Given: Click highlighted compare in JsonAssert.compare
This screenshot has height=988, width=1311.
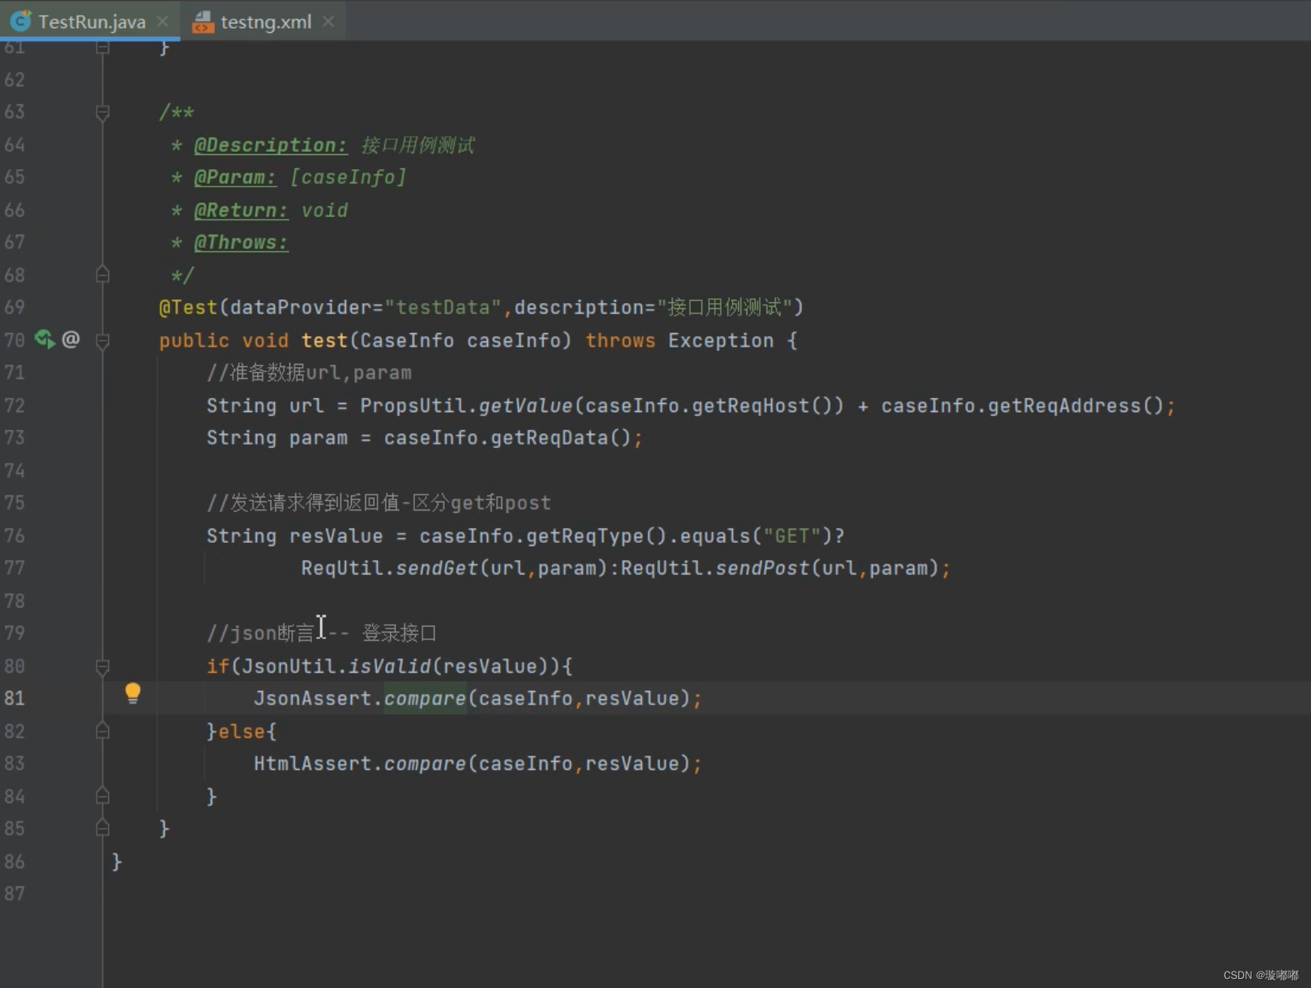Looking at the screenshot, I should click(x=425, y=699).
